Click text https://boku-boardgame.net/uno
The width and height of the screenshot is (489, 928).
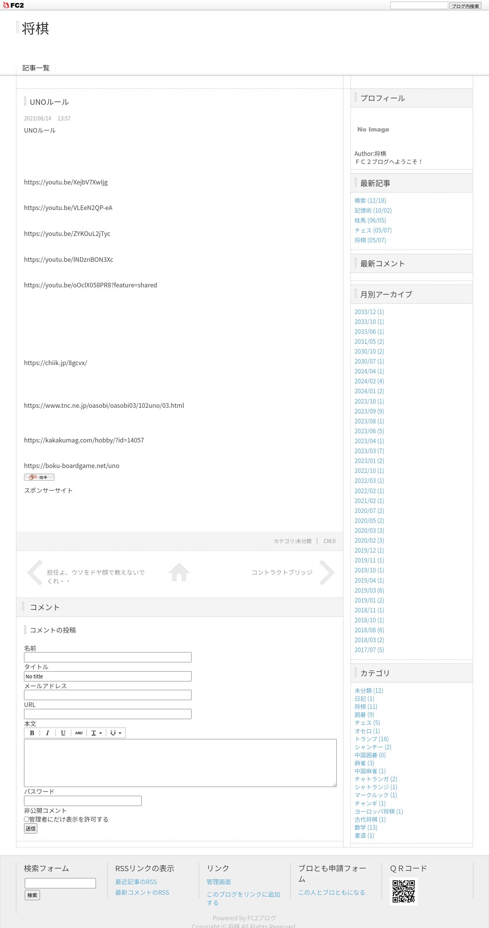72,466
